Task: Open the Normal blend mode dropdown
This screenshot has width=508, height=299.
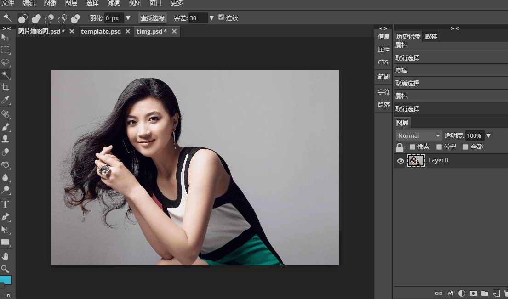Action: 418,135
